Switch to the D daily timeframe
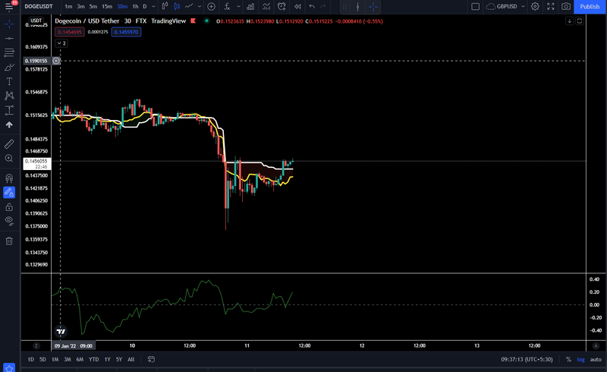The width and height of the screenshot is (607, 372). (x=145, y=6)
